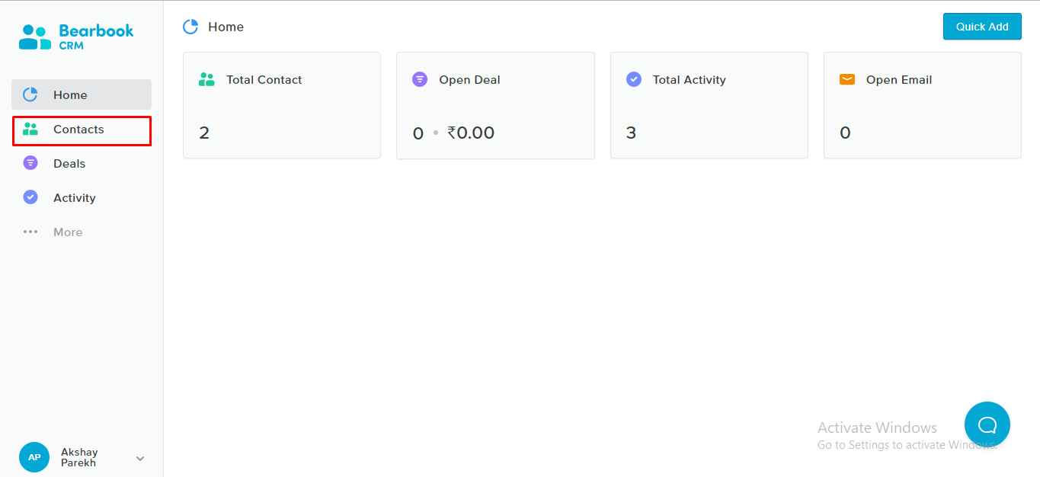Open the Open Deal summary card
1040x477 pixels.
(495, 105)
